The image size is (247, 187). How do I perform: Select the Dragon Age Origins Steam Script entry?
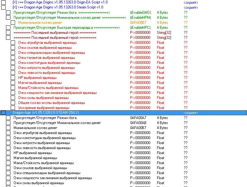[x=58, y=8]
